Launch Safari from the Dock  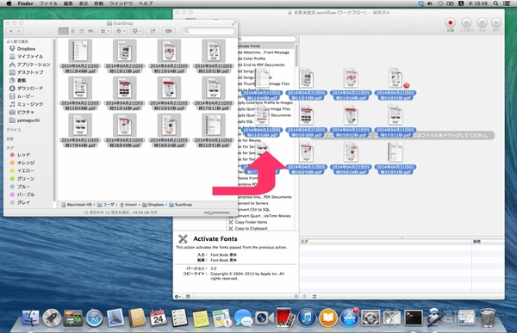point(94,318)
